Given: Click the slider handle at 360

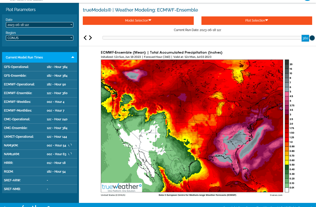Looking at the screenshot, I should (312, 38).
